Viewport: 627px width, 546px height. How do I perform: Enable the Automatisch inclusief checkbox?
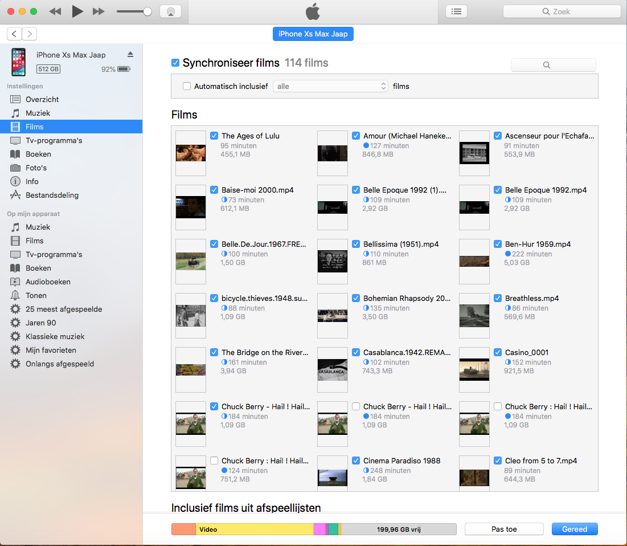pos(187,87)
